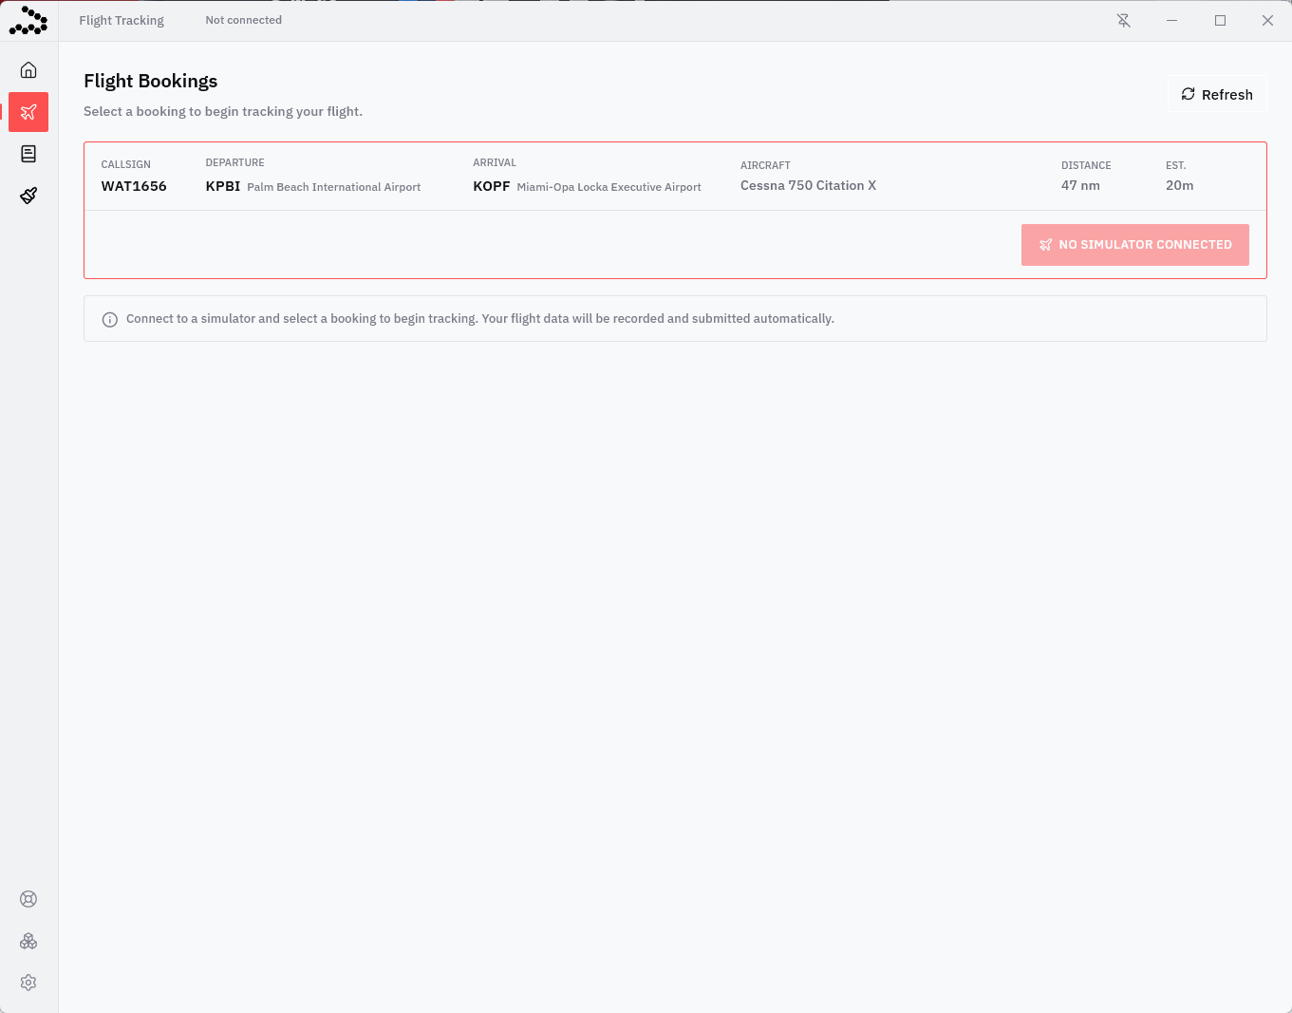Click the Not connected status text
The image size is (1292, 1013).
pos(244,20)
